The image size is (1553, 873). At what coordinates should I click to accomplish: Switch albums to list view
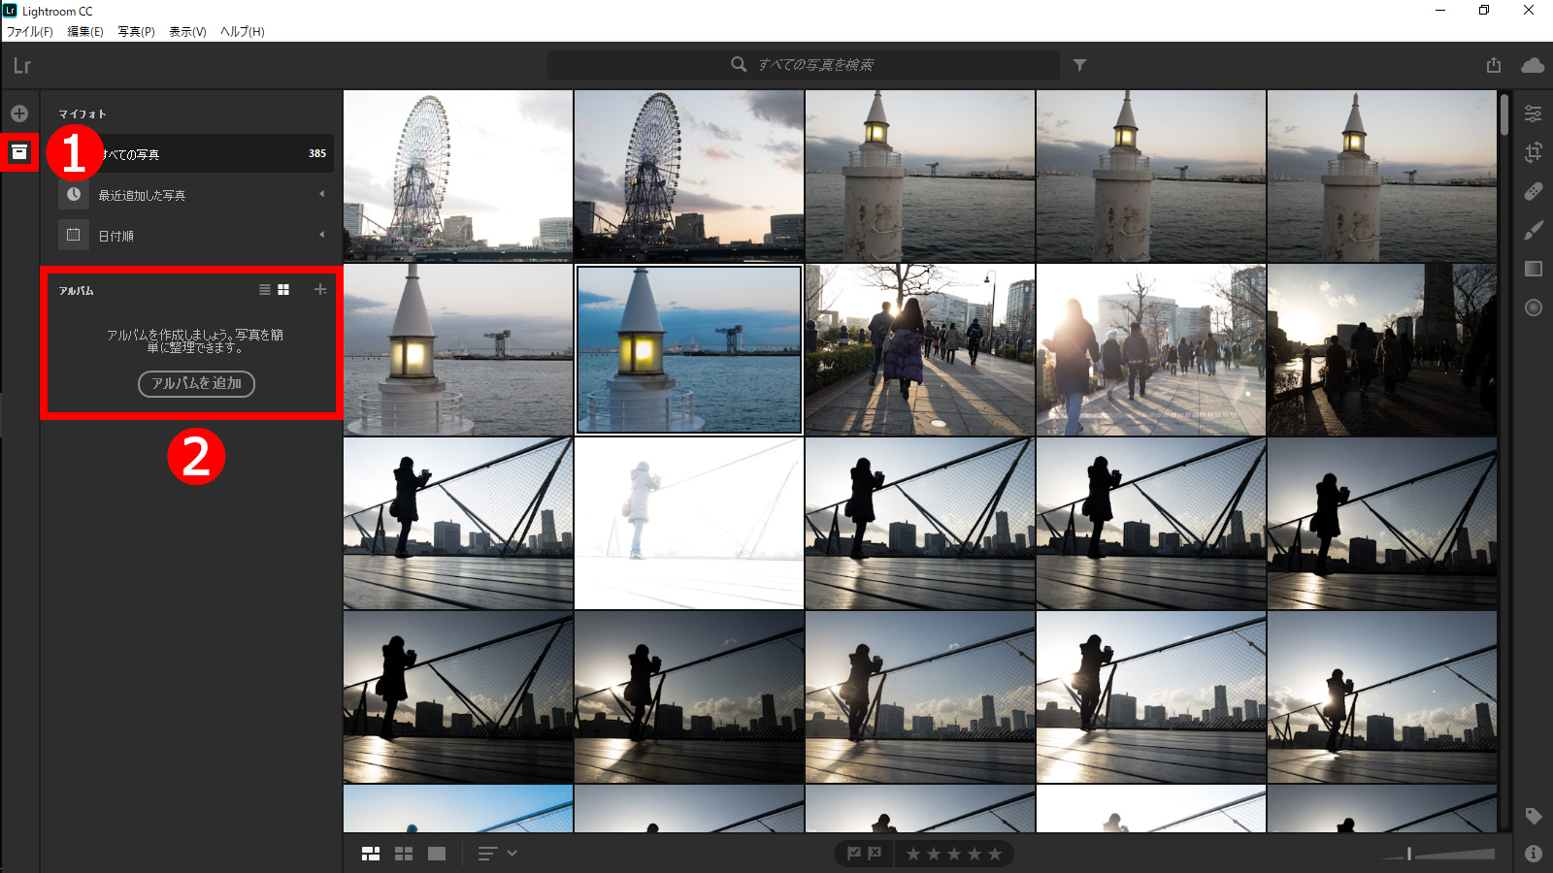click(265, 289)
